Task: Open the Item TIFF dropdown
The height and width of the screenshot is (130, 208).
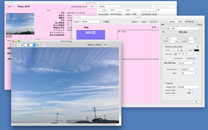Action: (188, 73)
